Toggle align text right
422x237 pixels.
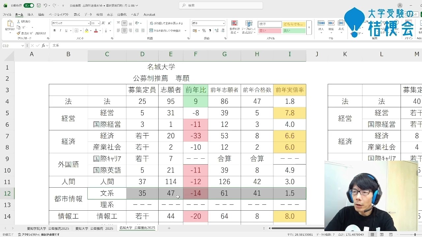(131, 31)
